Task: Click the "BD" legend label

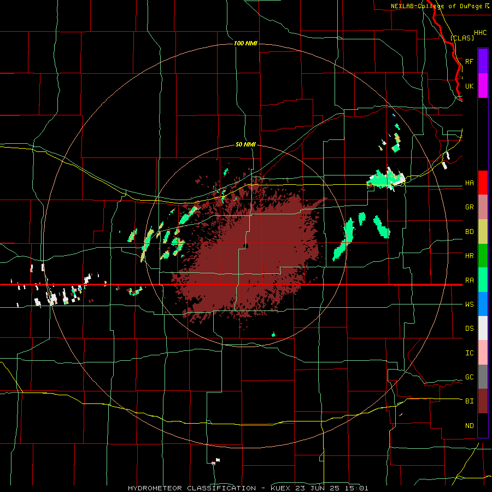Action: (x=469, y=232)
